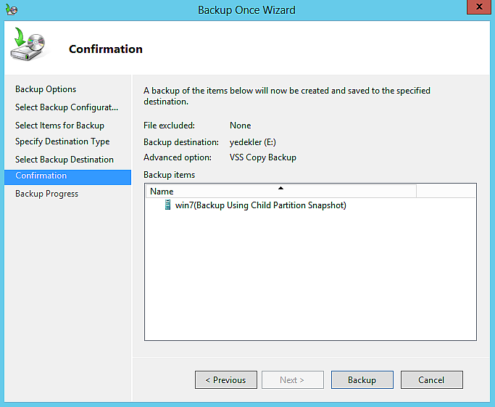The height and width of the screenshot is (407, 495).
Task: Click the Backup destination label
Action: click(x=181, y=142)
